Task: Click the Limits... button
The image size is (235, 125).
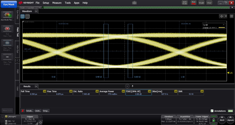Action: (x=38, y=111)
